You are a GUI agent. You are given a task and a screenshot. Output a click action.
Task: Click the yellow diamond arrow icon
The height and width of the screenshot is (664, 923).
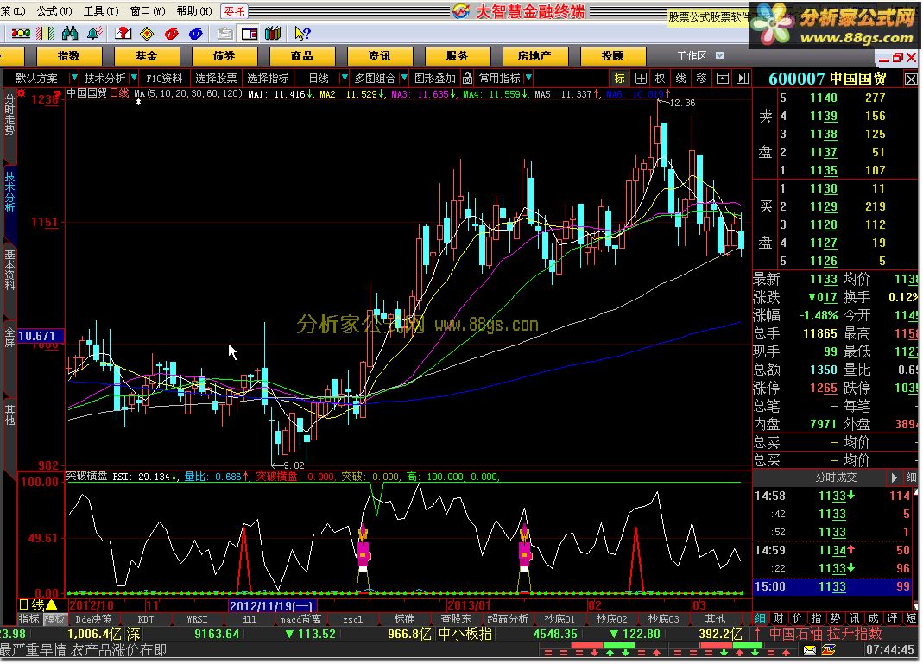147,34
